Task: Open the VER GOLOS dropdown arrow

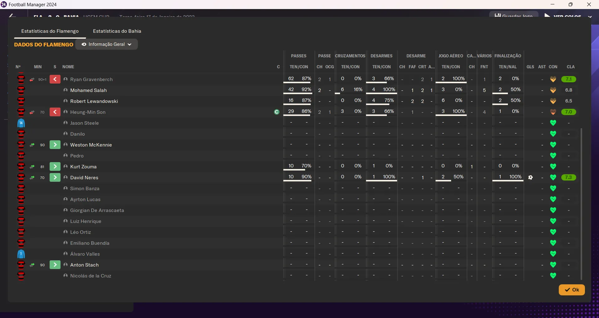Action: click(x=590, y=17)
